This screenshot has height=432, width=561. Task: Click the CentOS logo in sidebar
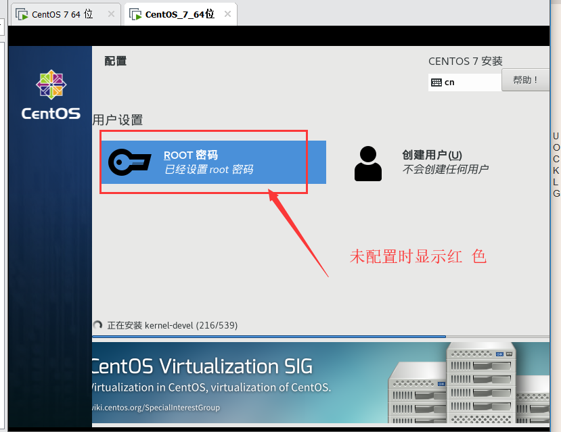(51, 95)
